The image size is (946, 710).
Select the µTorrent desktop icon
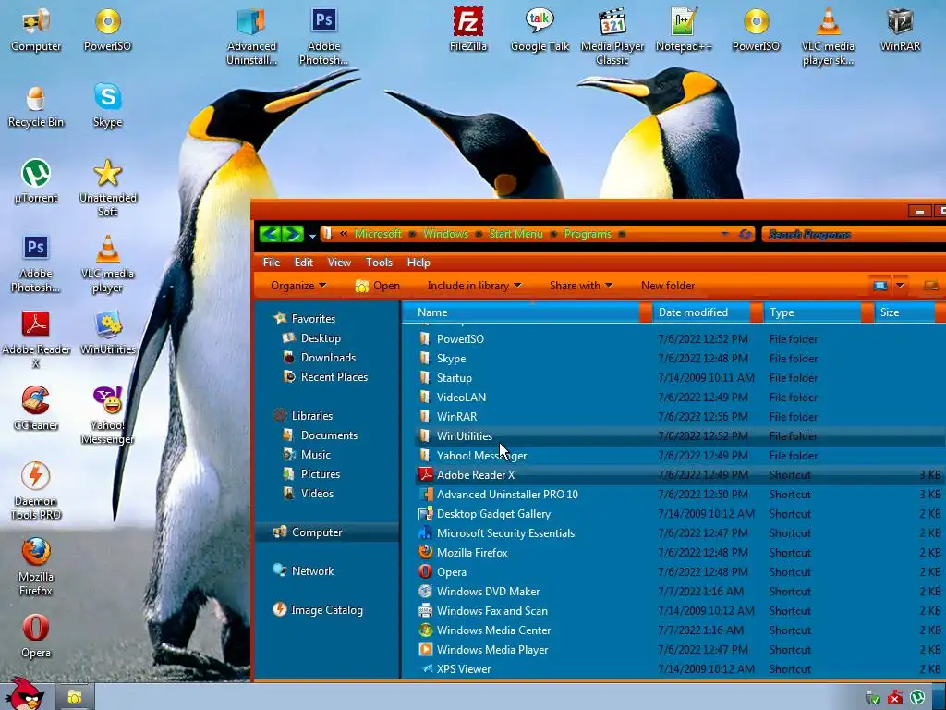click(36, 181)
